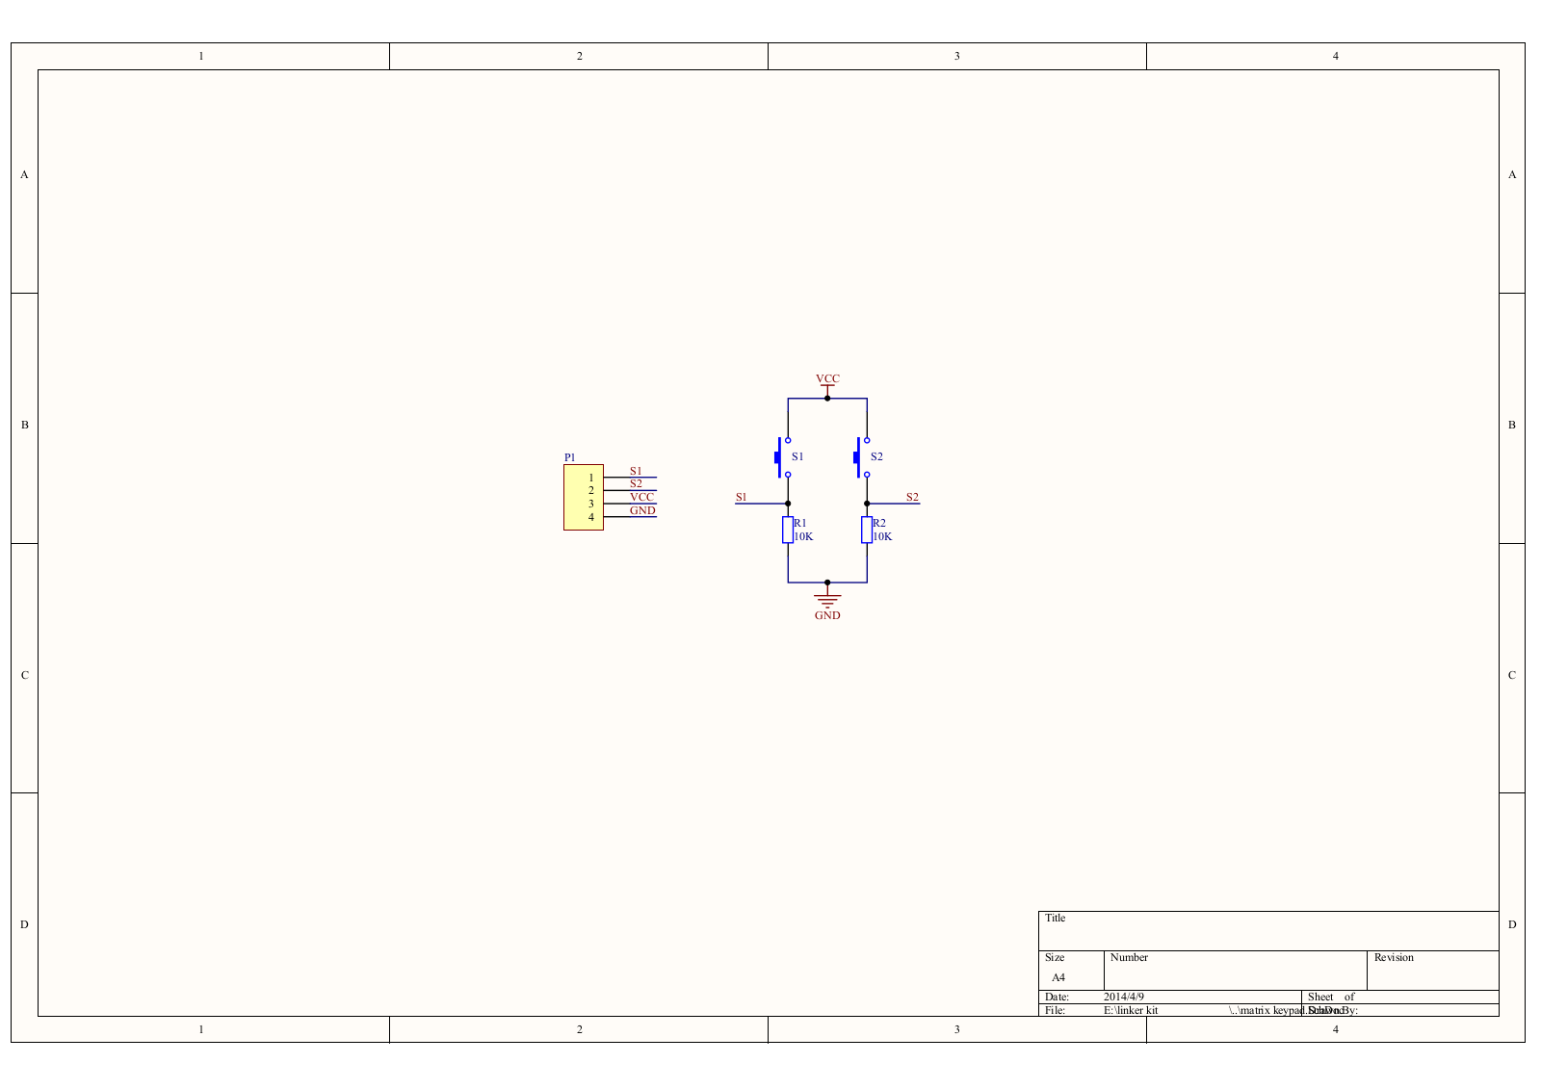1541x1089 pixels.
Task: Click pin 2 number on connector P1
Action: click(x=591, y=490)
